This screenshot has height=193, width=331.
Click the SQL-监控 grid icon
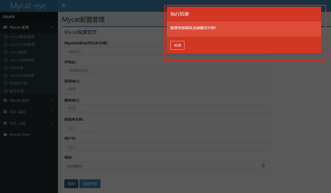[x=5, y=112]
